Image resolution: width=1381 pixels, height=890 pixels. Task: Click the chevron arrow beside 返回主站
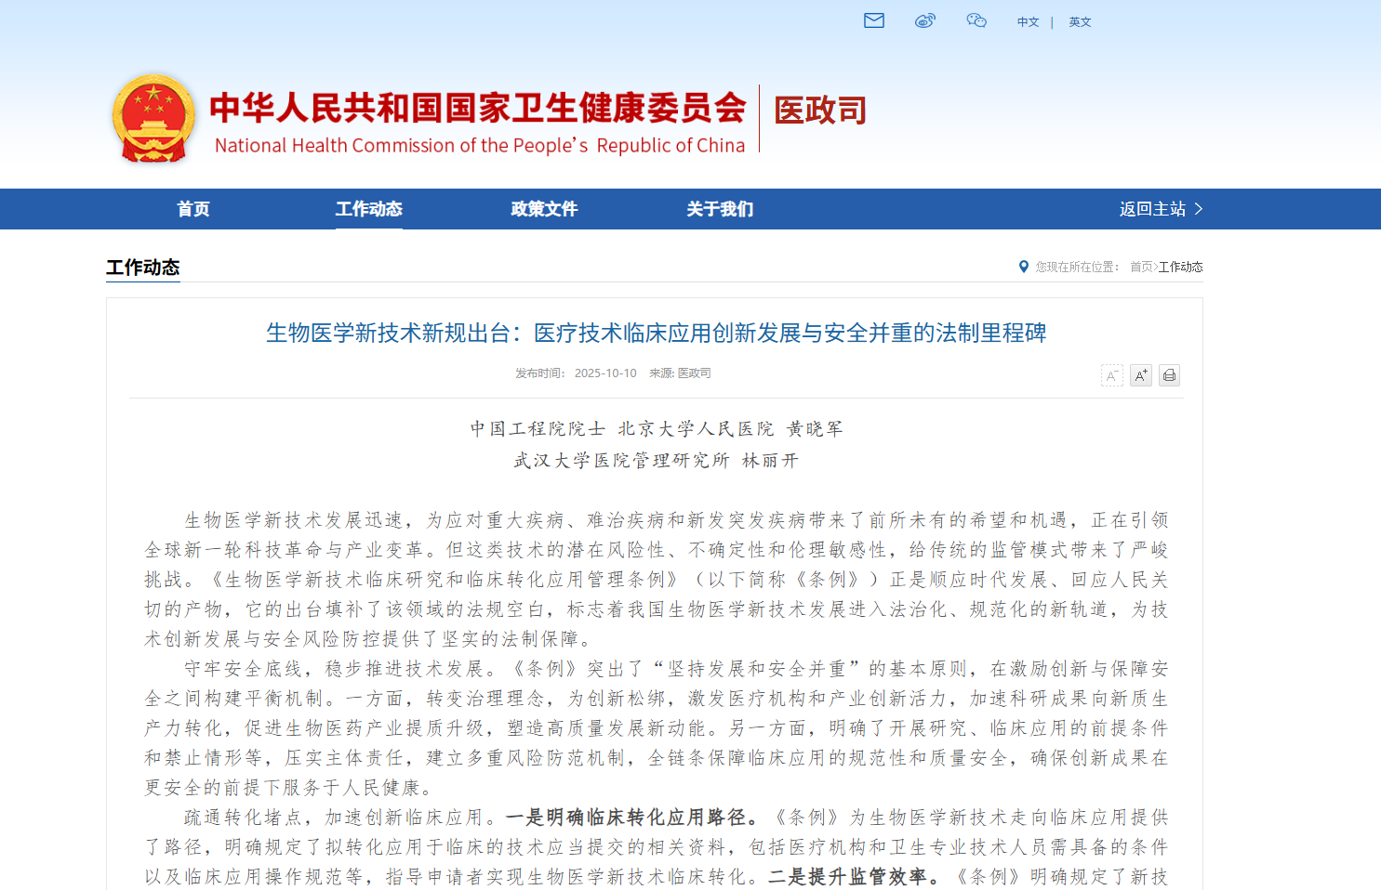pos(1199,209)
